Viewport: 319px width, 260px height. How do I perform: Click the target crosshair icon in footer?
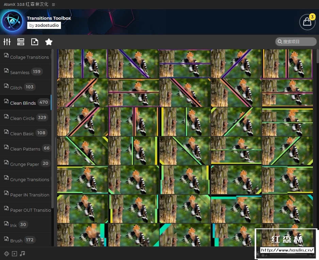[x=6, y=254]
